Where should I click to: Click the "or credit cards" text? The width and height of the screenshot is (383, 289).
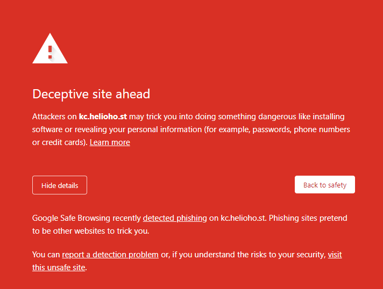click(59, 142)
